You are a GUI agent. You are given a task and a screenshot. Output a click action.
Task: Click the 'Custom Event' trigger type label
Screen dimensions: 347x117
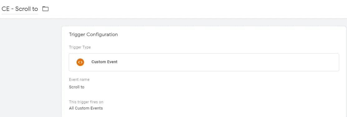(x=104, y=62)
